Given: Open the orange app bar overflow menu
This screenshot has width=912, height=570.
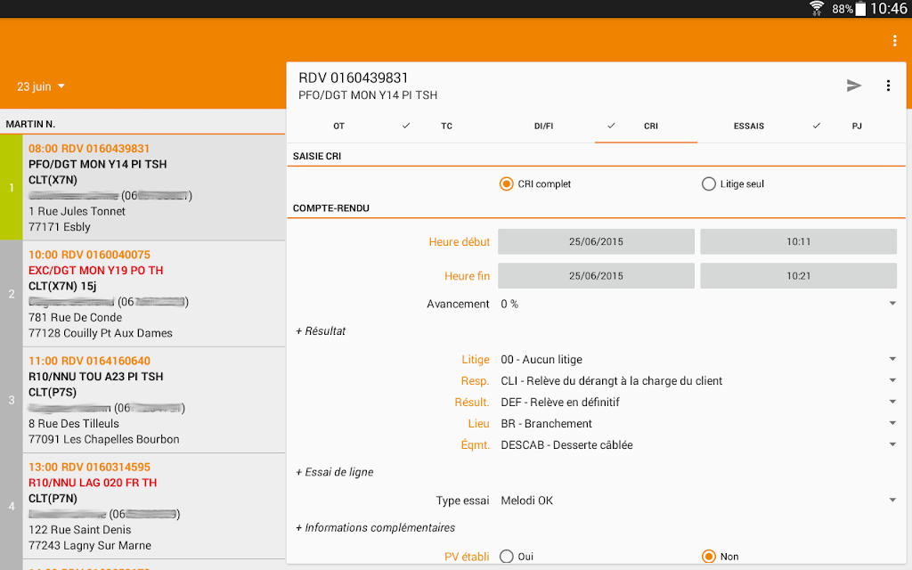Looking at the screenshot, I should click(894, 41).
